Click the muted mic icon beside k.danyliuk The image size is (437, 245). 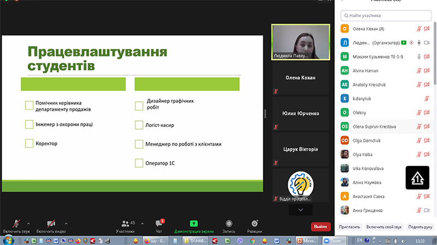(x=427, y=99)
